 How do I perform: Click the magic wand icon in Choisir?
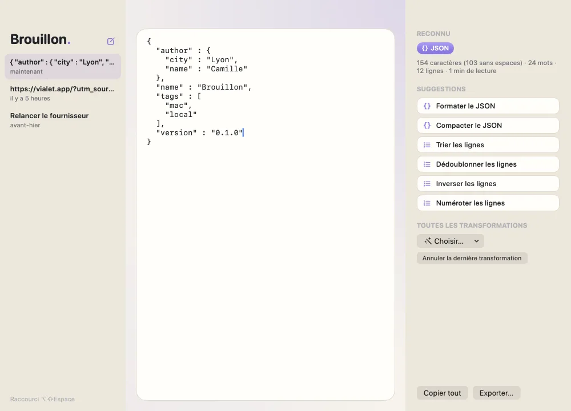(x=428, y=241)
